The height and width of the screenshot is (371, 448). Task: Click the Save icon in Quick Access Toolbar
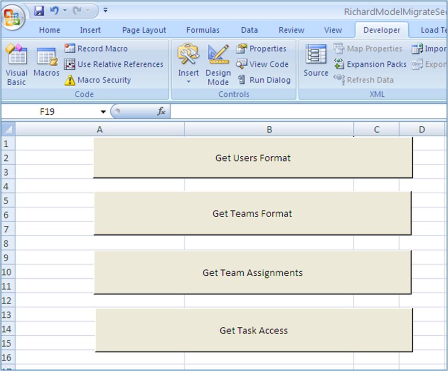pos(39,11)
